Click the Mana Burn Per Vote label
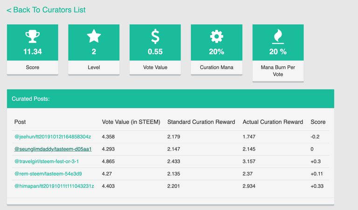 coord(278,71)
